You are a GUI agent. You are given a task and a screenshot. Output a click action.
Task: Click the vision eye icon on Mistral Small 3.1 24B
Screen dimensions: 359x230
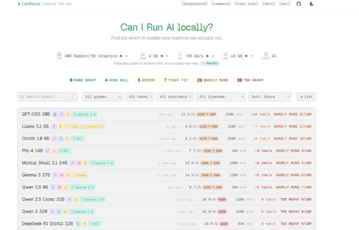click(79, 163)
